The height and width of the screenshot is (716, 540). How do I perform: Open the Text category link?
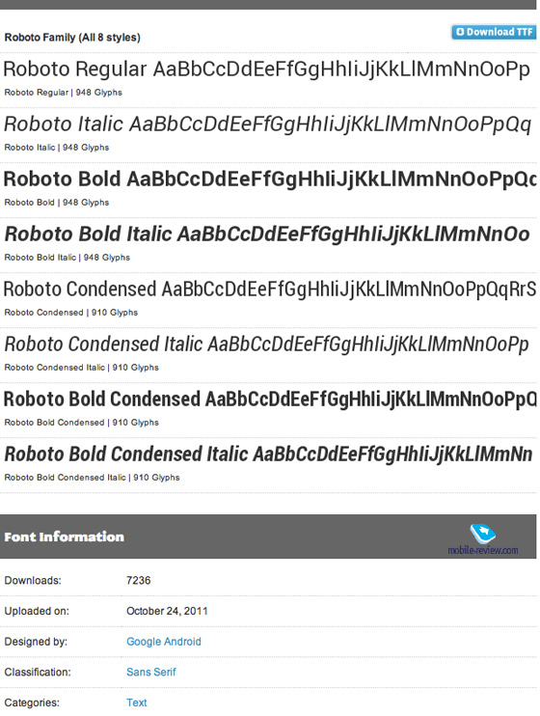(x=137, y=702)
